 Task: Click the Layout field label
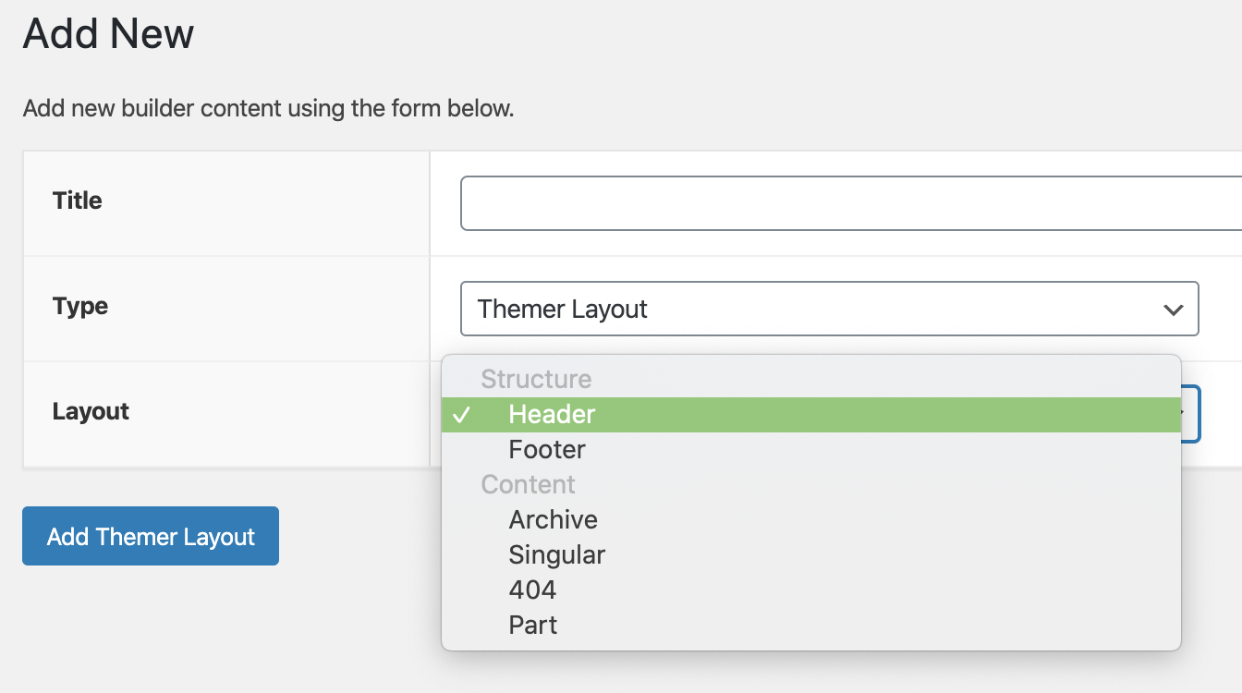point(91,411)
